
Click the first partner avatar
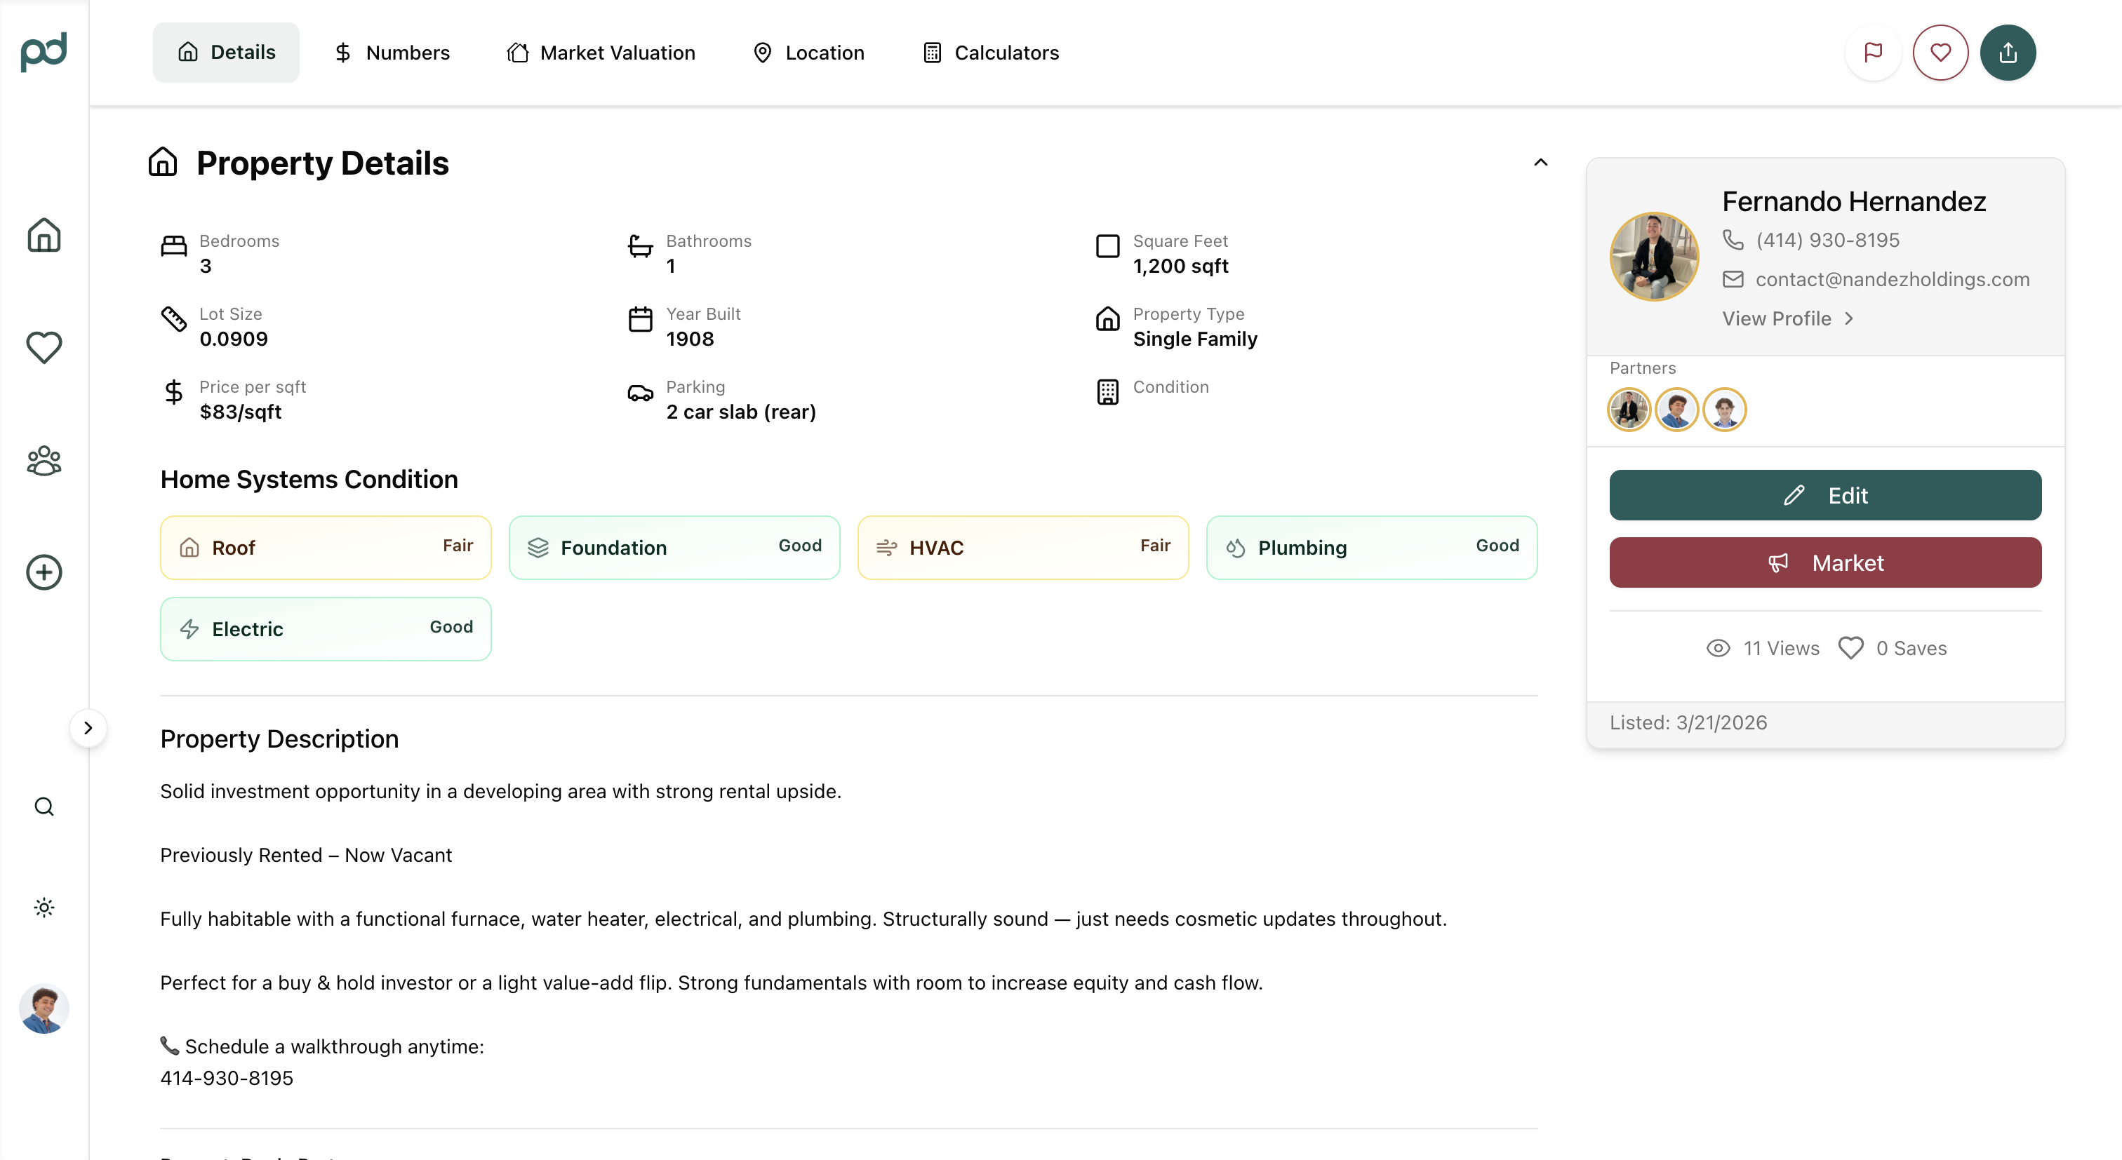pos(1629,409)
